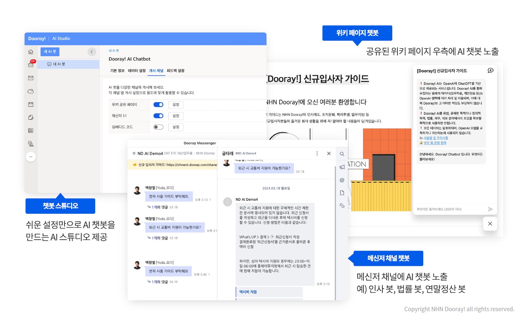Image resolution: width=525 pixels, height=317 pixels.
Task: Click the 택시비 지원 quoted reference block
Action: pyautogui.click(x=269, y=292)
